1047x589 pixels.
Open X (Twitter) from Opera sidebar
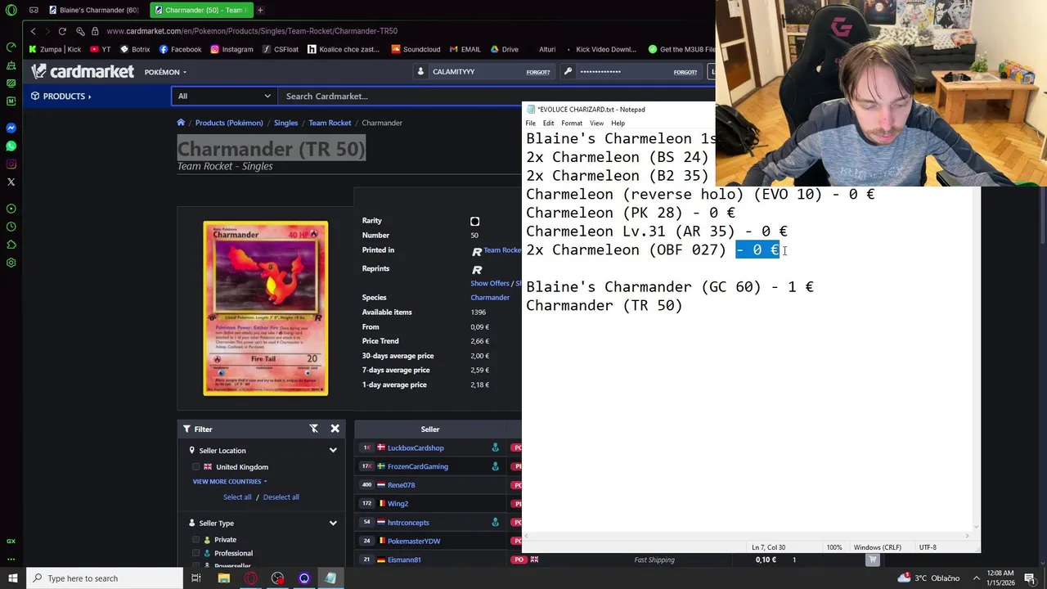11,182
